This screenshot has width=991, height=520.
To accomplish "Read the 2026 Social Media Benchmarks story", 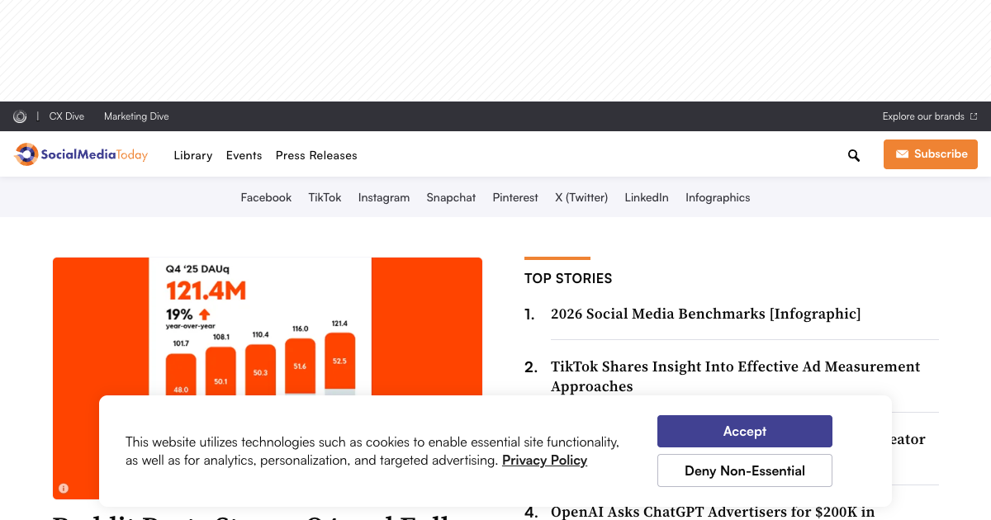I will 705,314.
